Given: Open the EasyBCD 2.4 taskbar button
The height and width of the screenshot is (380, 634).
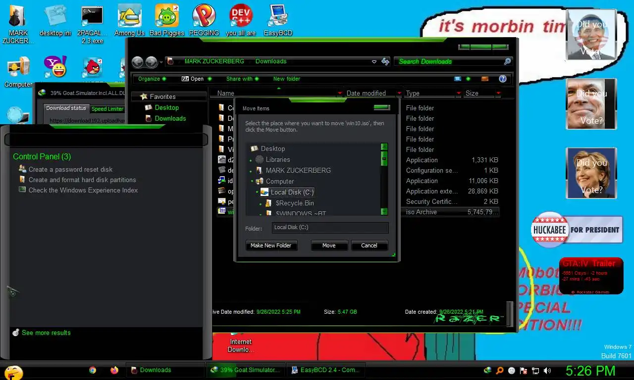Looking at the screenshot, I should (x=326, y=370).
